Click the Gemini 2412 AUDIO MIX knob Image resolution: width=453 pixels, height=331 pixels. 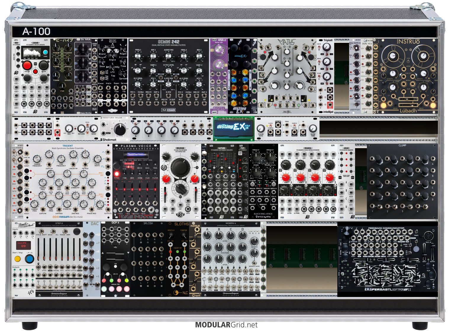[x=168, y=57]
